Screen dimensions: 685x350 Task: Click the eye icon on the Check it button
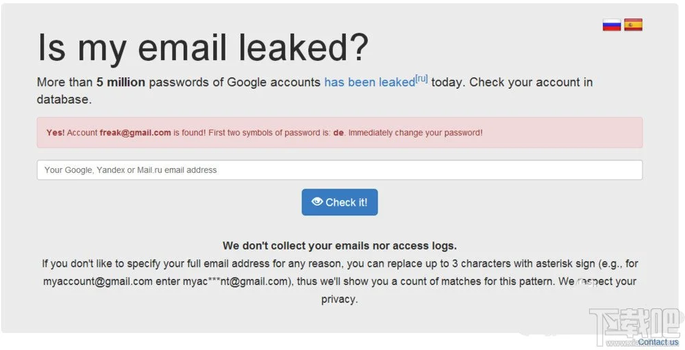click(x=317, y=202)
